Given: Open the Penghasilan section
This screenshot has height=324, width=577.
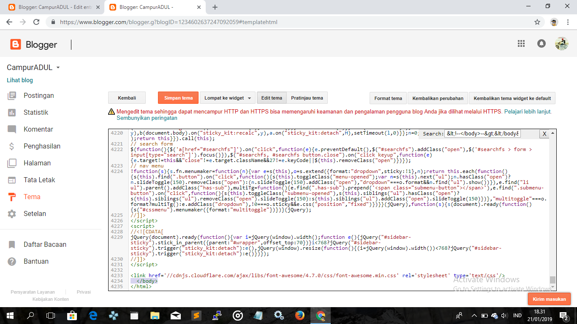Looking at the screenshot, I should (x=42, y=146).
